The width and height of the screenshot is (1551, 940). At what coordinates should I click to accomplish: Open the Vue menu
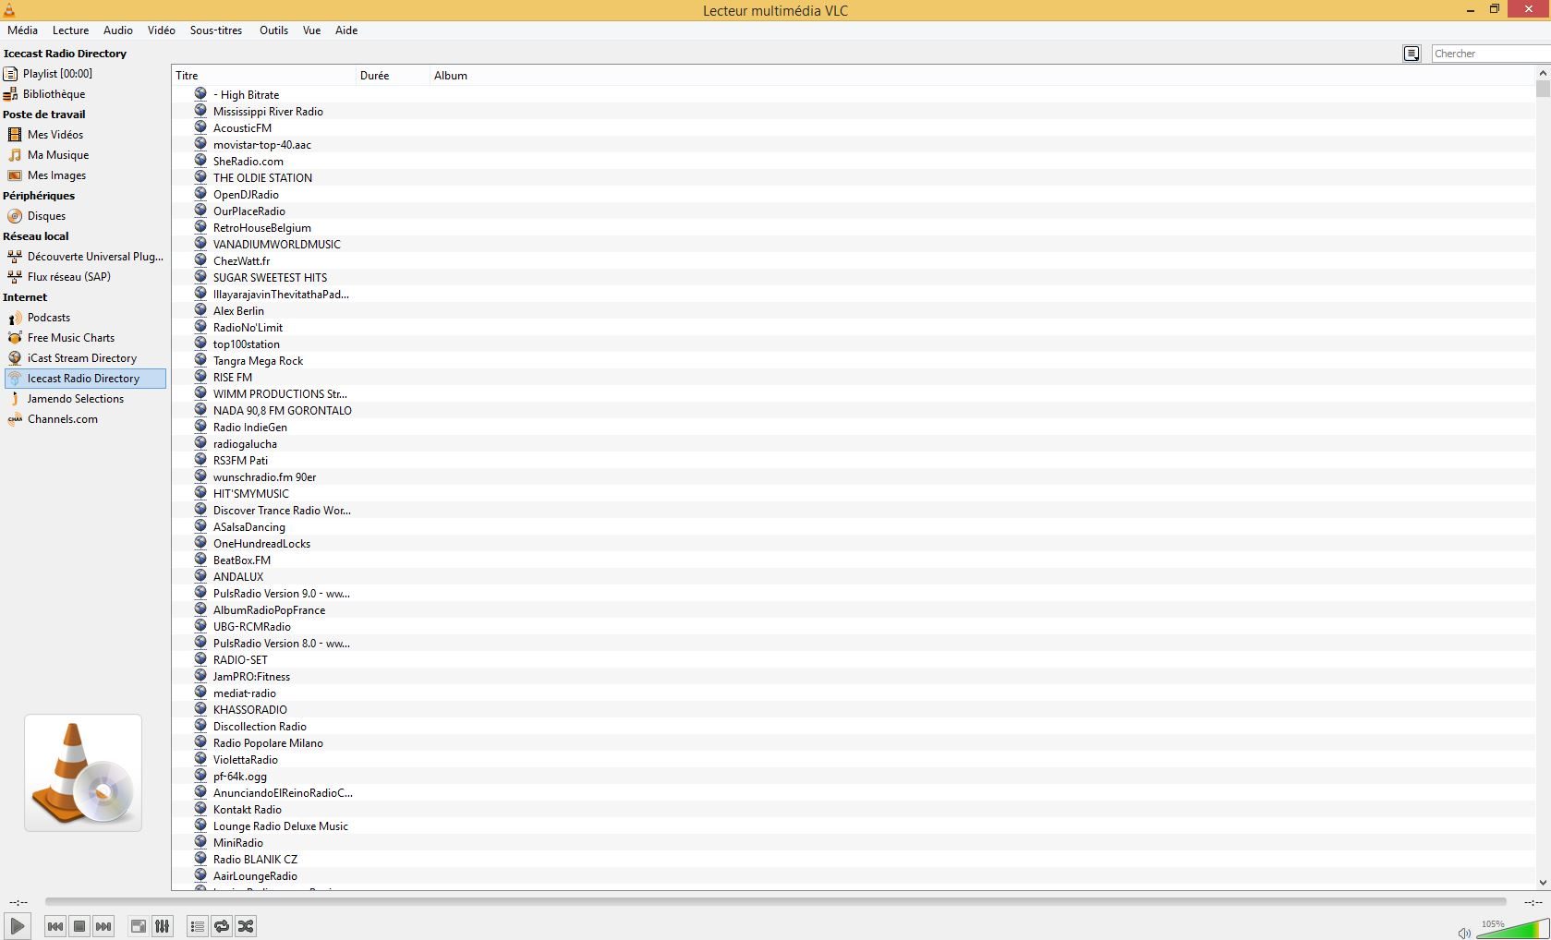pos(311,30)
